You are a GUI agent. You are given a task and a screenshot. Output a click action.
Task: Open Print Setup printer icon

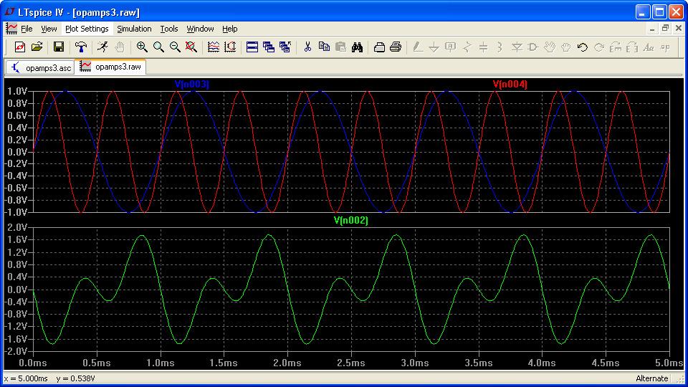(x=379, y=47)
